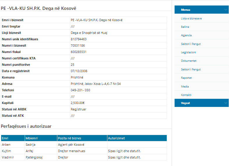The width and height of the screenshot is (229, 166).
Task: Open the Lista e bizneseve link
Action: pos(191,19)
